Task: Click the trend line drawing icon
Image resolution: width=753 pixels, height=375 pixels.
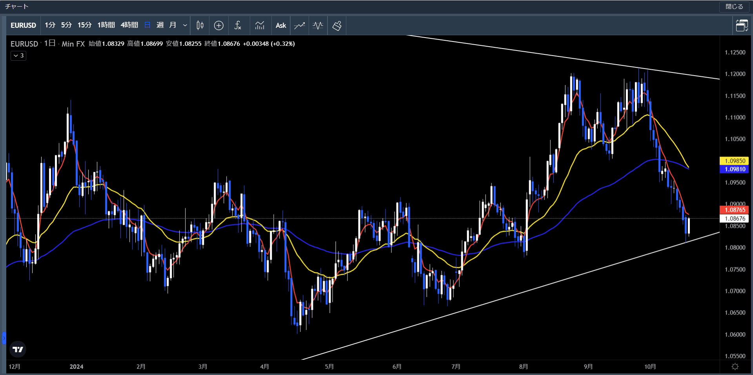Action: [300, 25]
